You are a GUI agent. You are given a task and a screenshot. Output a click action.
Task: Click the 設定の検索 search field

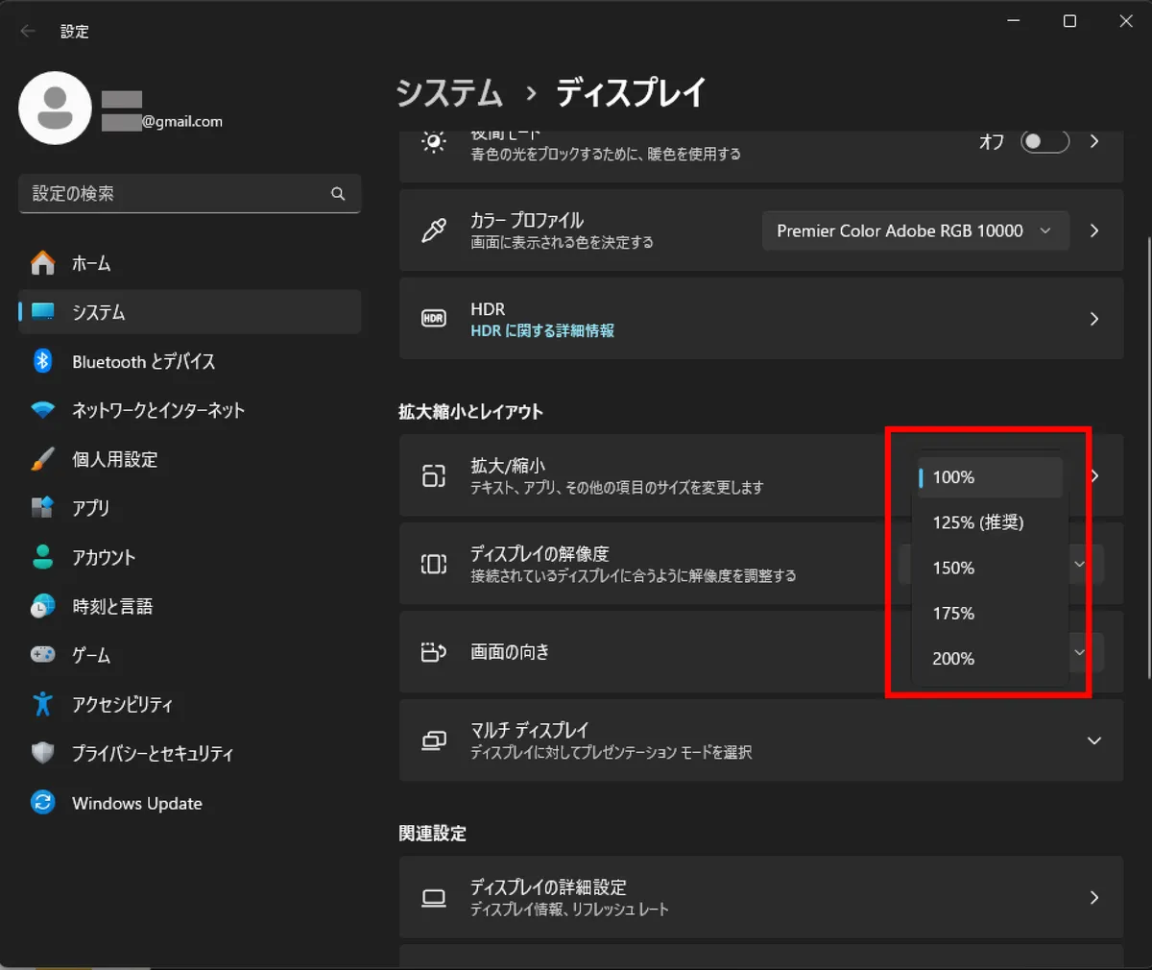coord(189,194)
